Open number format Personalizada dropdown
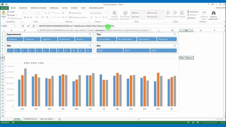The height and width of the screenshot is (127, 226). click(107, 13)
